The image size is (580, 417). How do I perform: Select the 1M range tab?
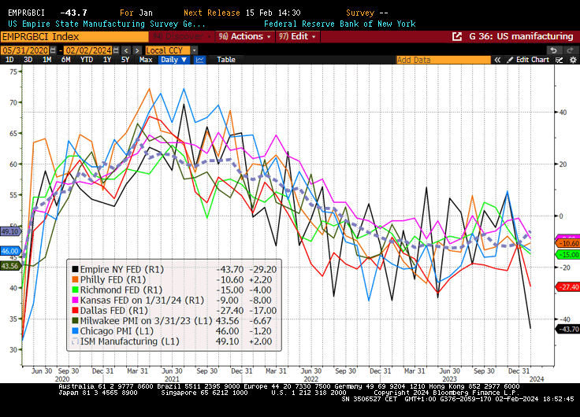tap(47, 60)
